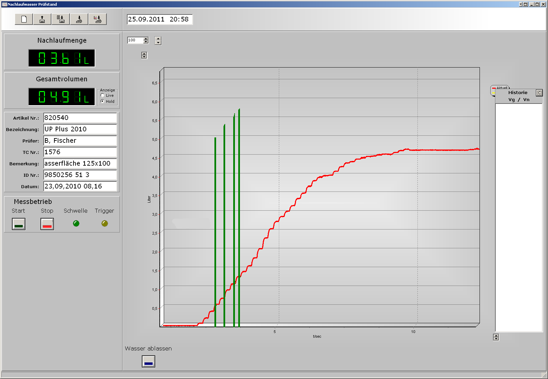Create a new blank measurement document
Screen dimensions: 548x379
pos(24,19)
